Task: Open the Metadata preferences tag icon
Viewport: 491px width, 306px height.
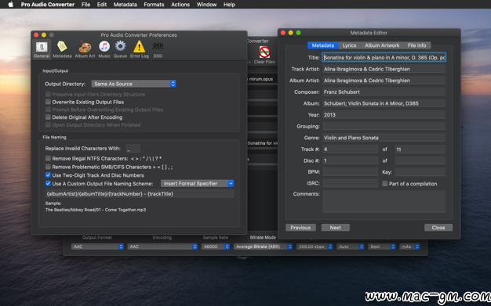Action: [62, 49]
